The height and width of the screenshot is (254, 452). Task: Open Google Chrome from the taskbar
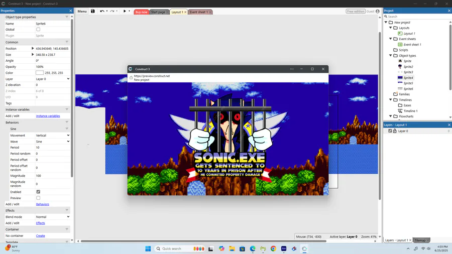pyautogui.click(x=273, y=248)
